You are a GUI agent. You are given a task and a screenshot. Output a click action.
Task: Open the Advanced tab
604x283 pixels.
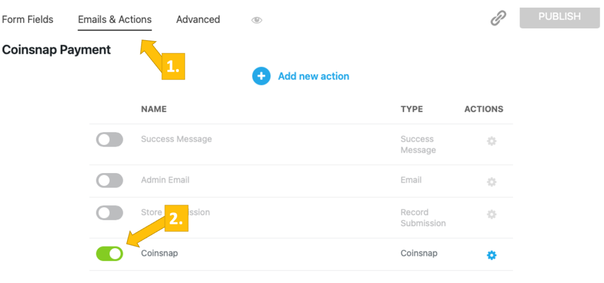point(198,20)
